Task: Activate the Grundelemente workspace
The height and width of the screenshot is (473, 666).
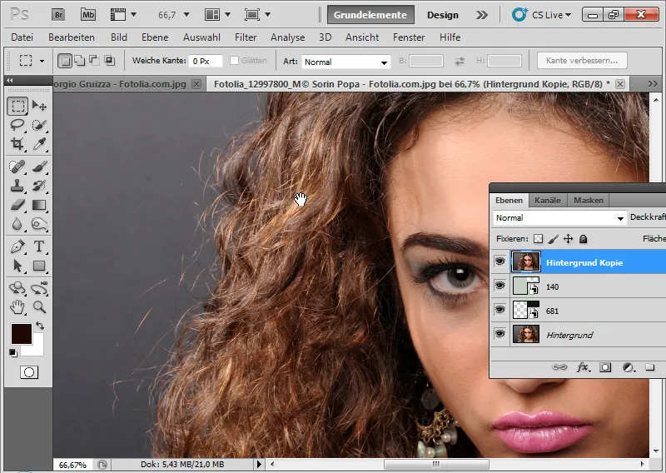Action: pyautogui.click(x=370, y=15)
